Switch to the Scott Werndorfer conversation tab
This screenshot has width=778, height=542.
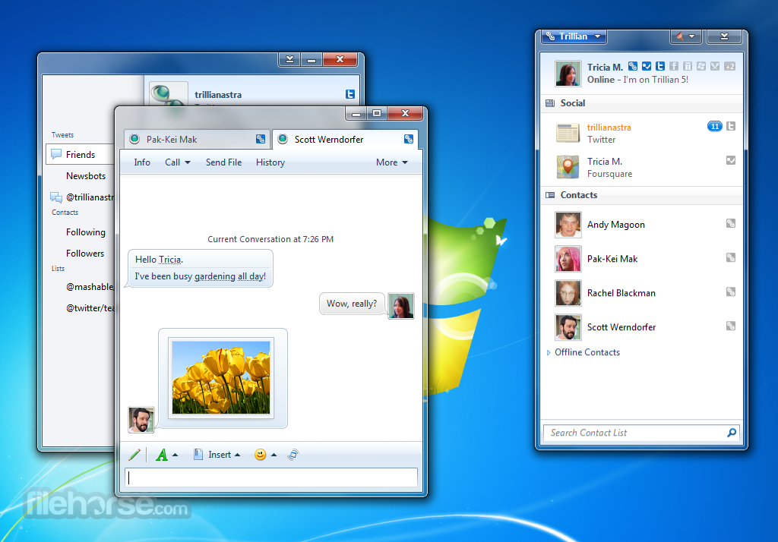pos(328,139)
